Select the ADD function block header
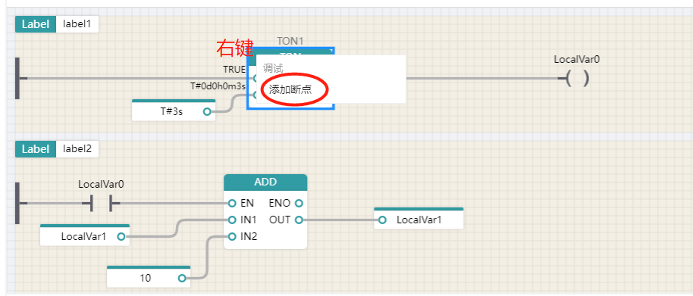This screenshot has height=296, width=693. coord(265,182)
